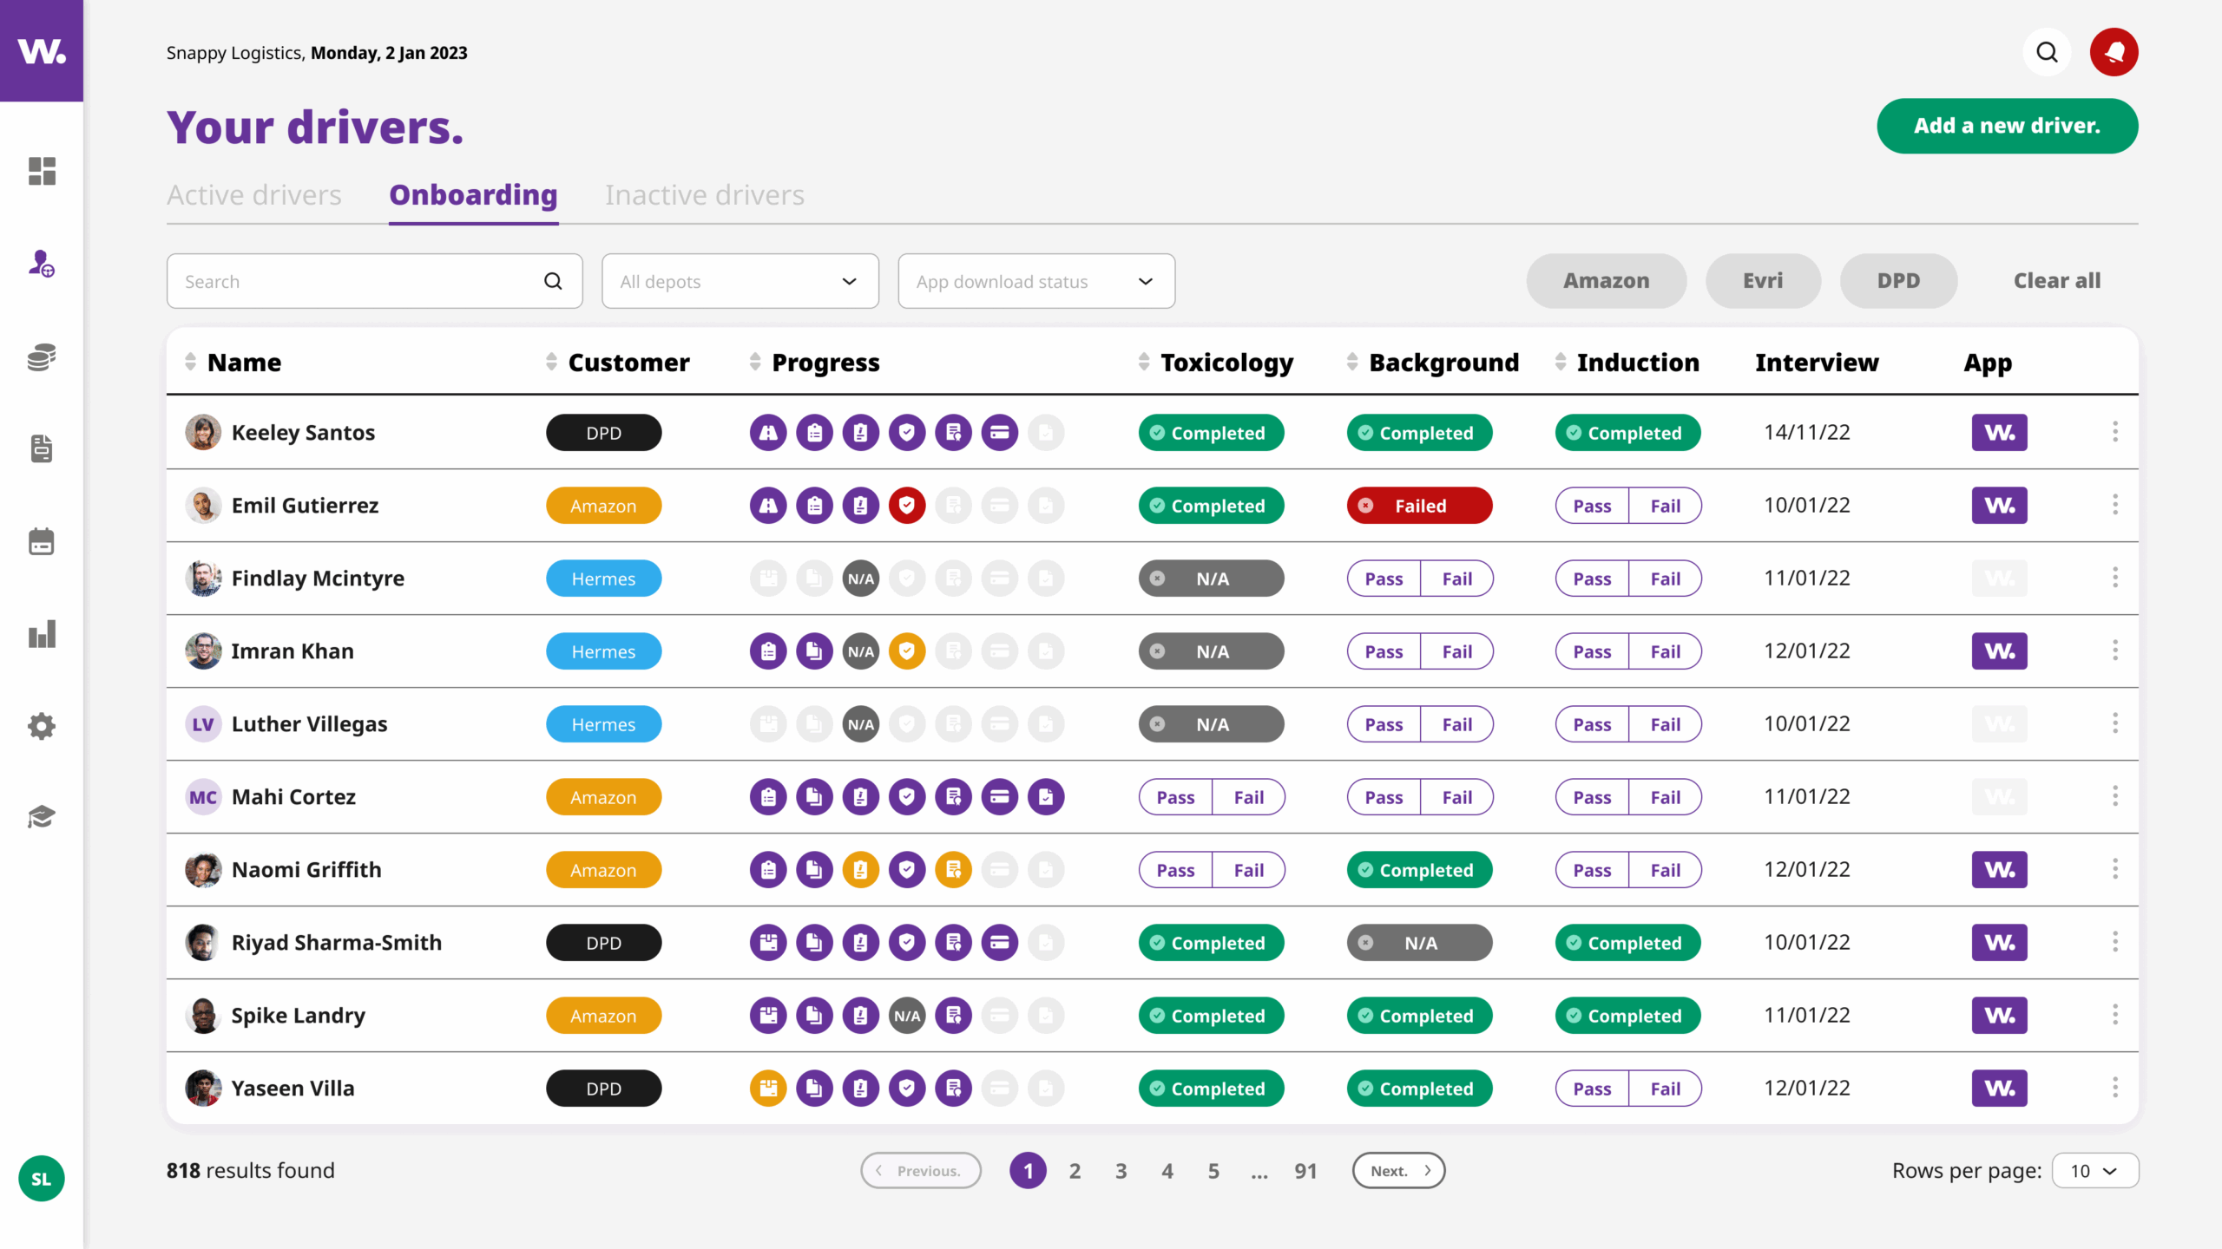Screen dimensions: 2222x1249
Task: Expand the All depots dropdown
Action: pos(740,281)
